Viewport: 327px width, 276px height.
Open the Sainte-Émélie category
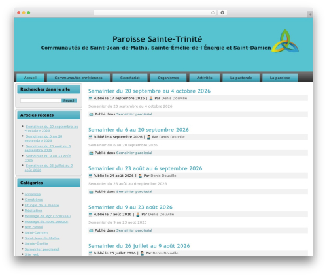[x=36, y=243]
